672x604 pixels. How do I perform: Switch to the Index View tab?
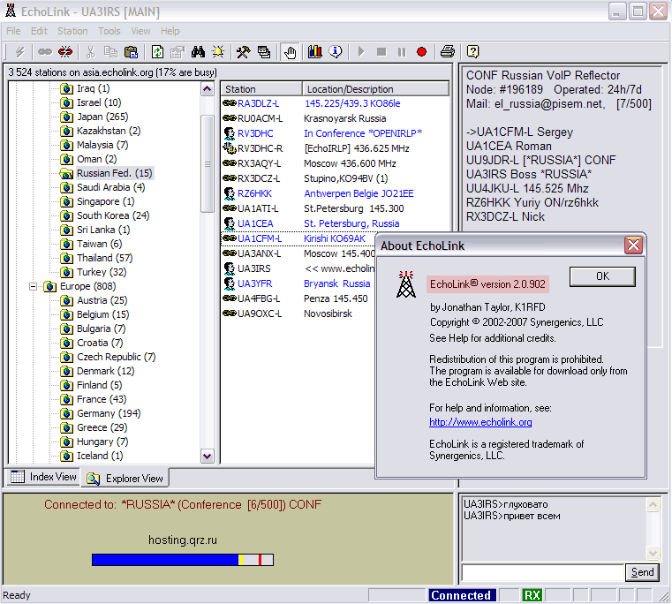pos(43,477)
